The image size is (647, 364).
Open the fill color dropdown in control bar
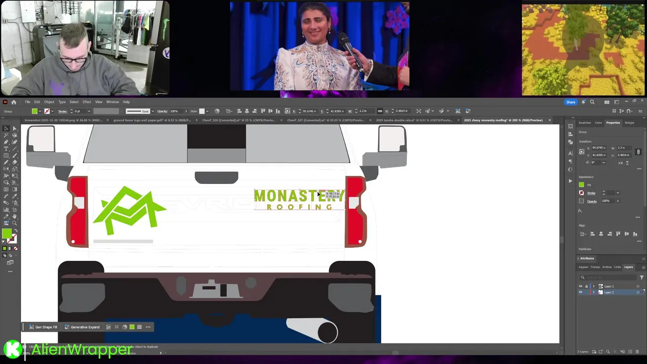(40, 111)
